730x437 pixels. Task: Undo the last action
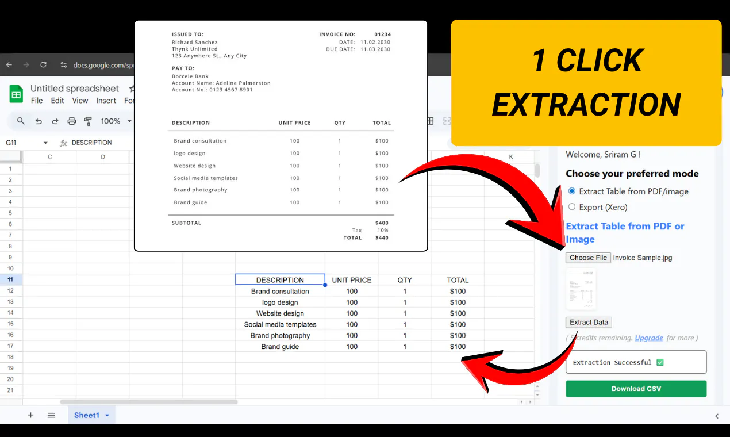[x=39, y=121]
